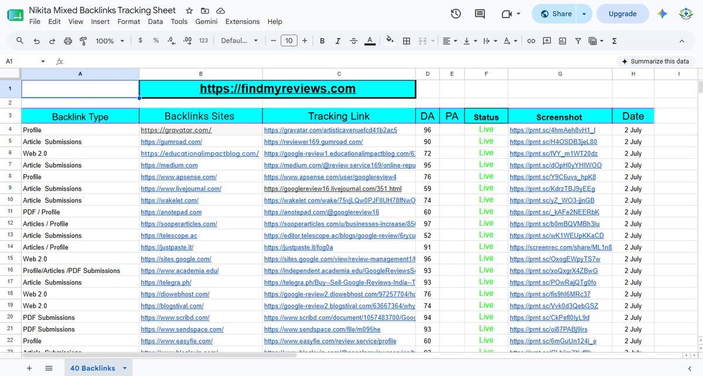
Task: Insert a link using the toolbar icon
Action: [531, 41]
